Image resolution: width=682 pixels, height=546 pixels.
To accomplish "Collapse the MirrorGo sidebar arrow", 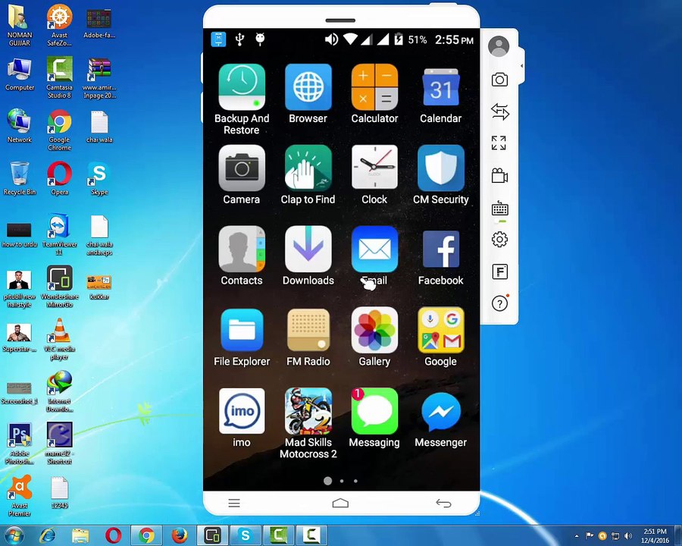I will coord(521,66).
